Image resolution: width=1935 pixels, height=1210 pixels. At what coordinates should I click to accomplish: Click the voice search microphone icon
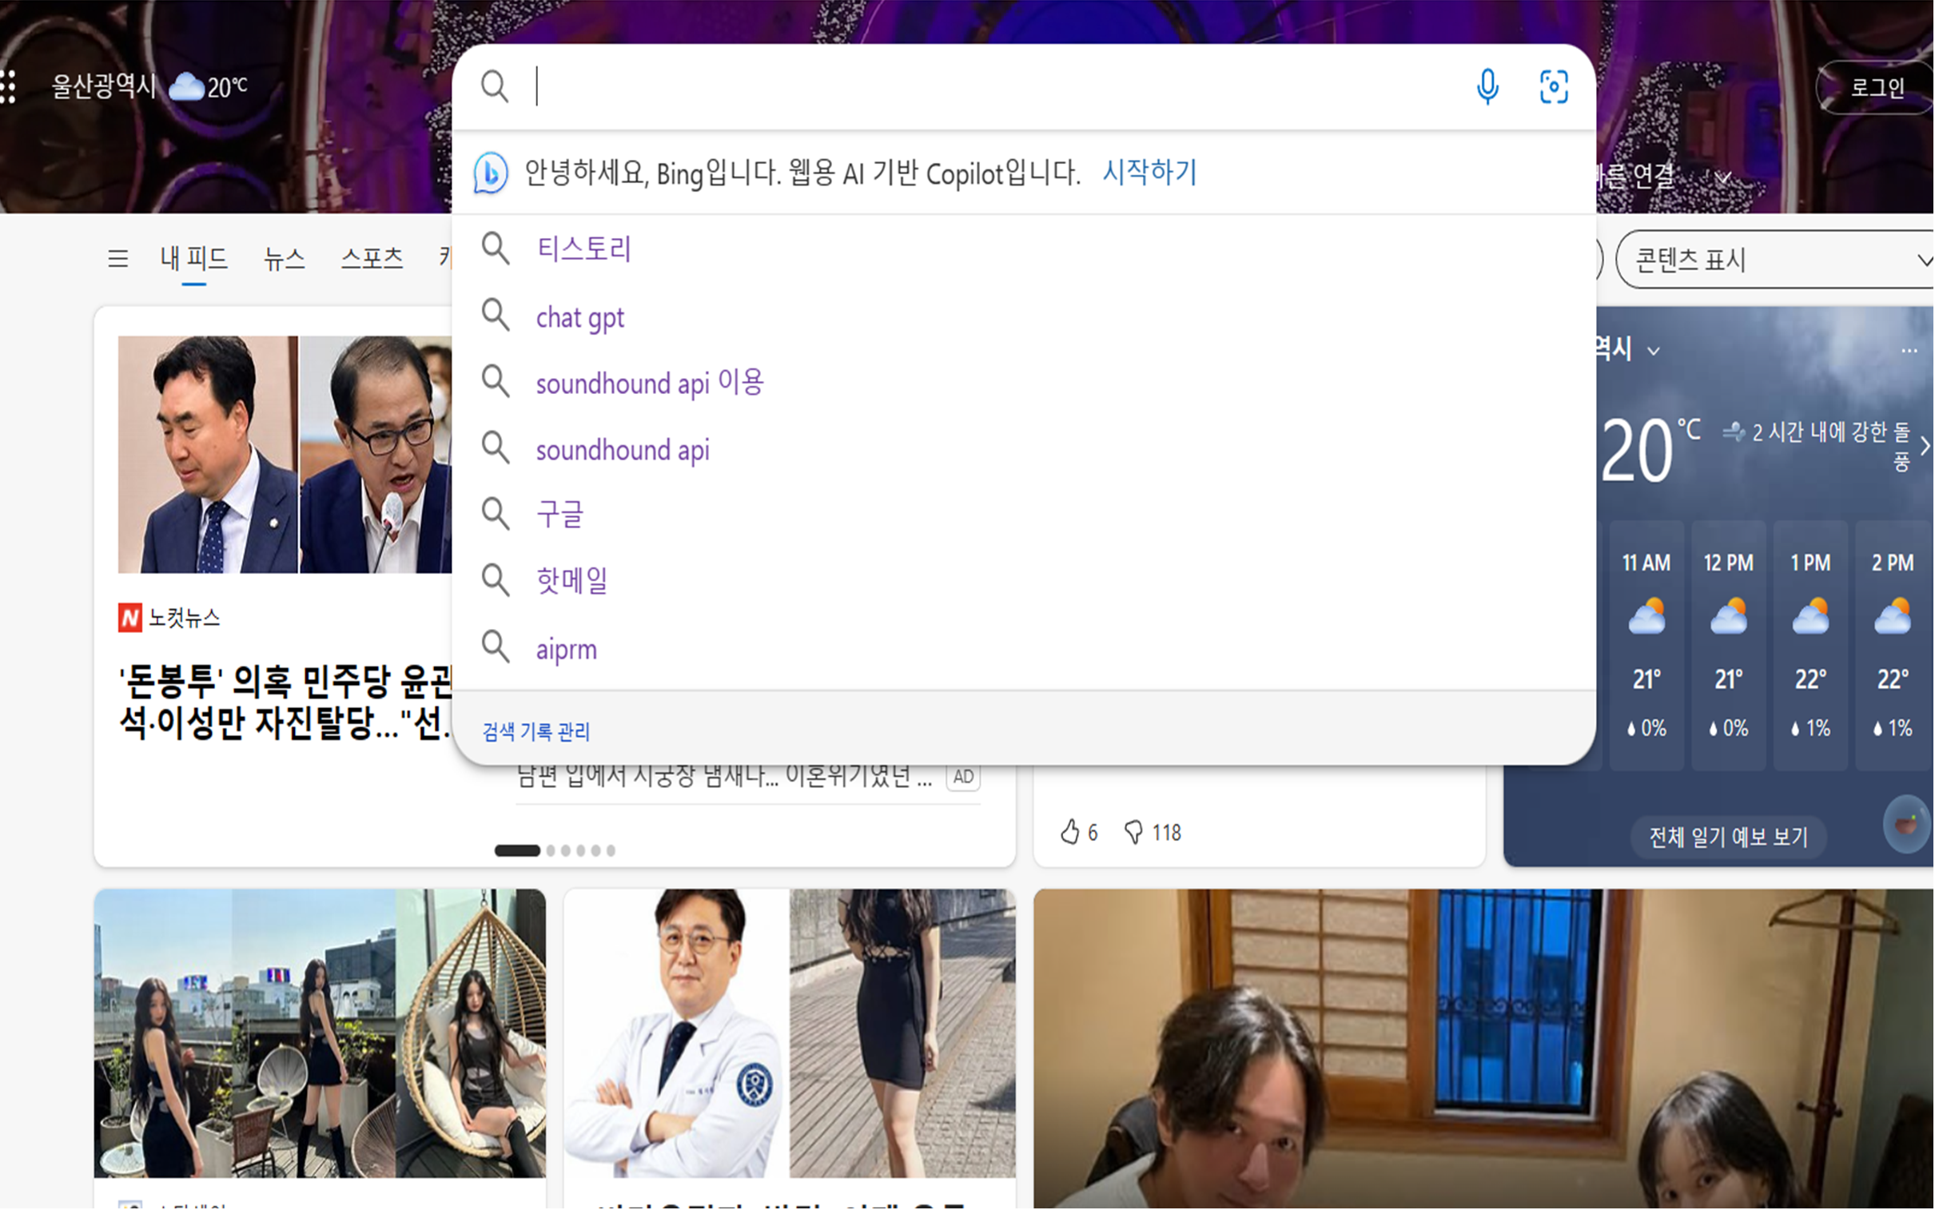(x=1487, y=86)
